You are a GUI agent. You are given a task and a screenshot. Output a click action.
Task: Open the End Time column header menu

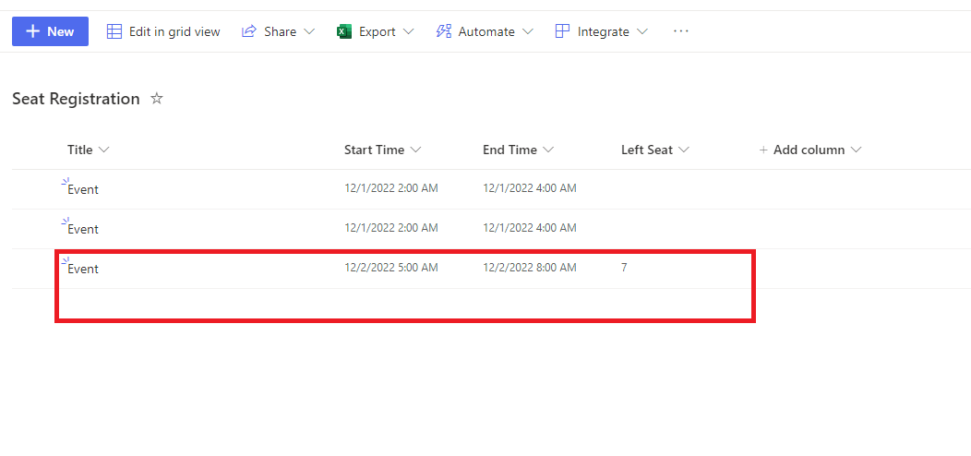[x=519, y=150]
